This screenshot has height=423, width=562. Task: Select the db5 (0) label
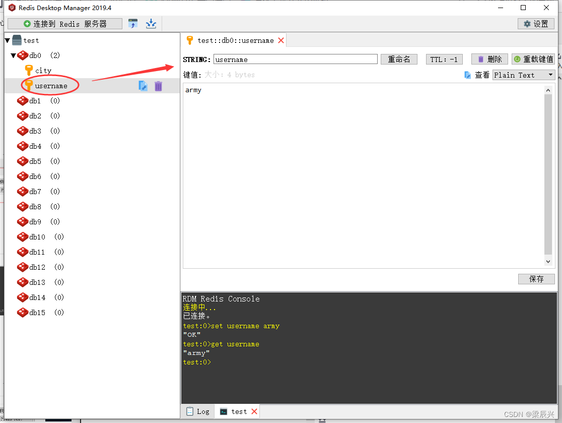[44, 161]
